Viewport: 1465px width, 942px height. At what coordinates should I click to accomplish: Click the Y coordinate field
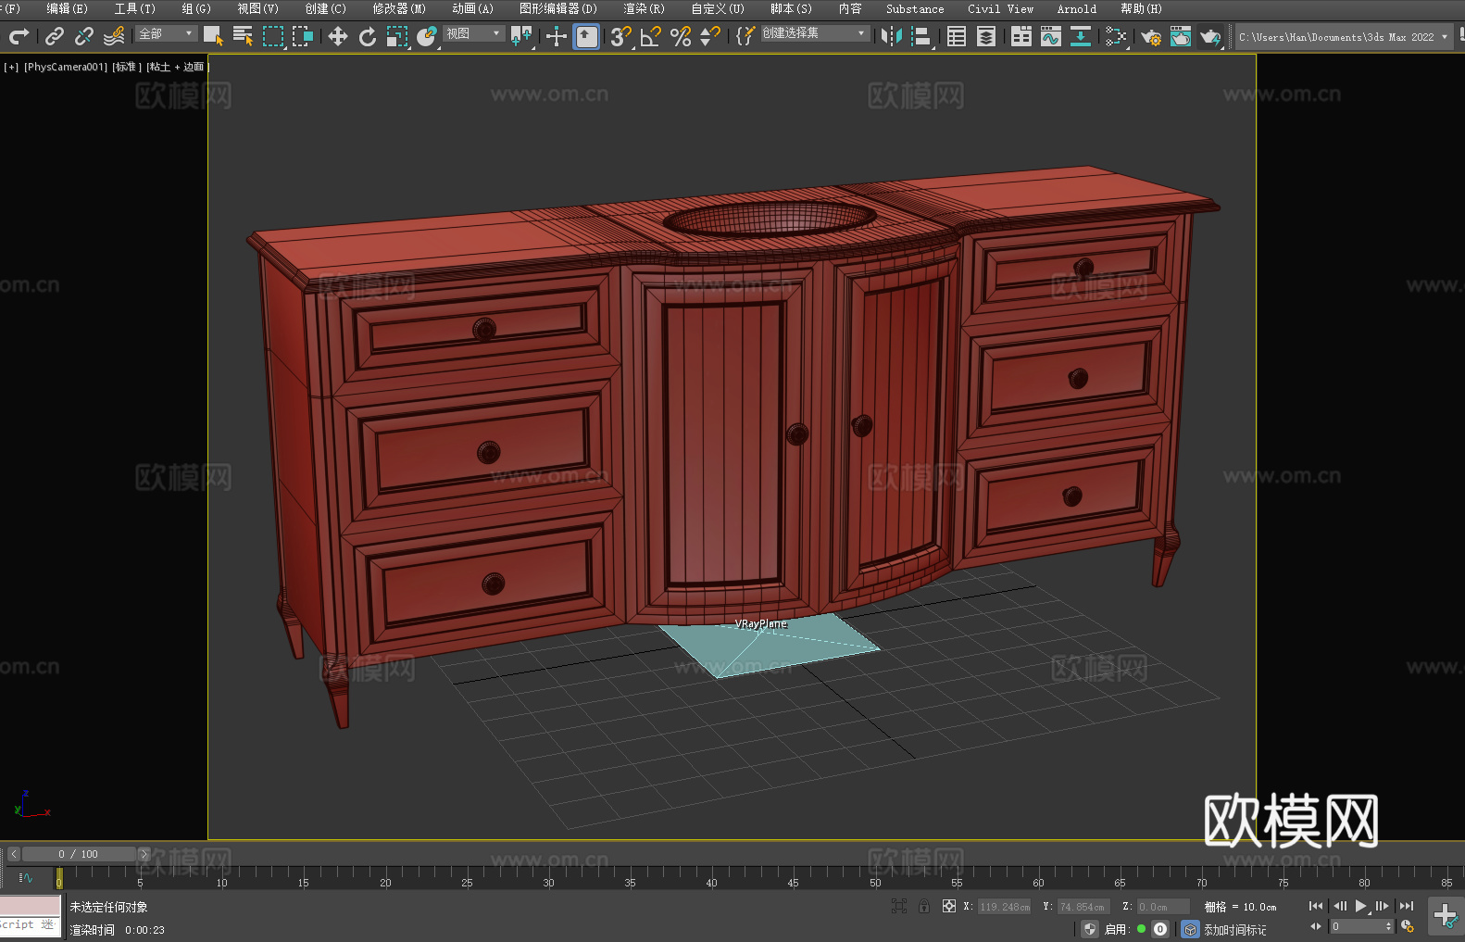(1083, 907)
